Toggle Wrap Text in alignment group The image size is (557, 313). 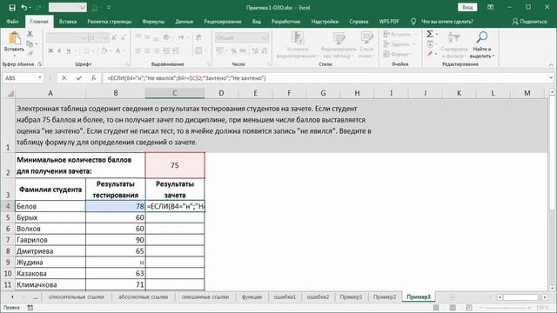[199, 37]
